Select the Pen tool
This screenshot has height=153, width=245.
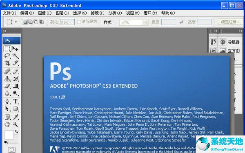pyautogui.click(x=7, y=101)
